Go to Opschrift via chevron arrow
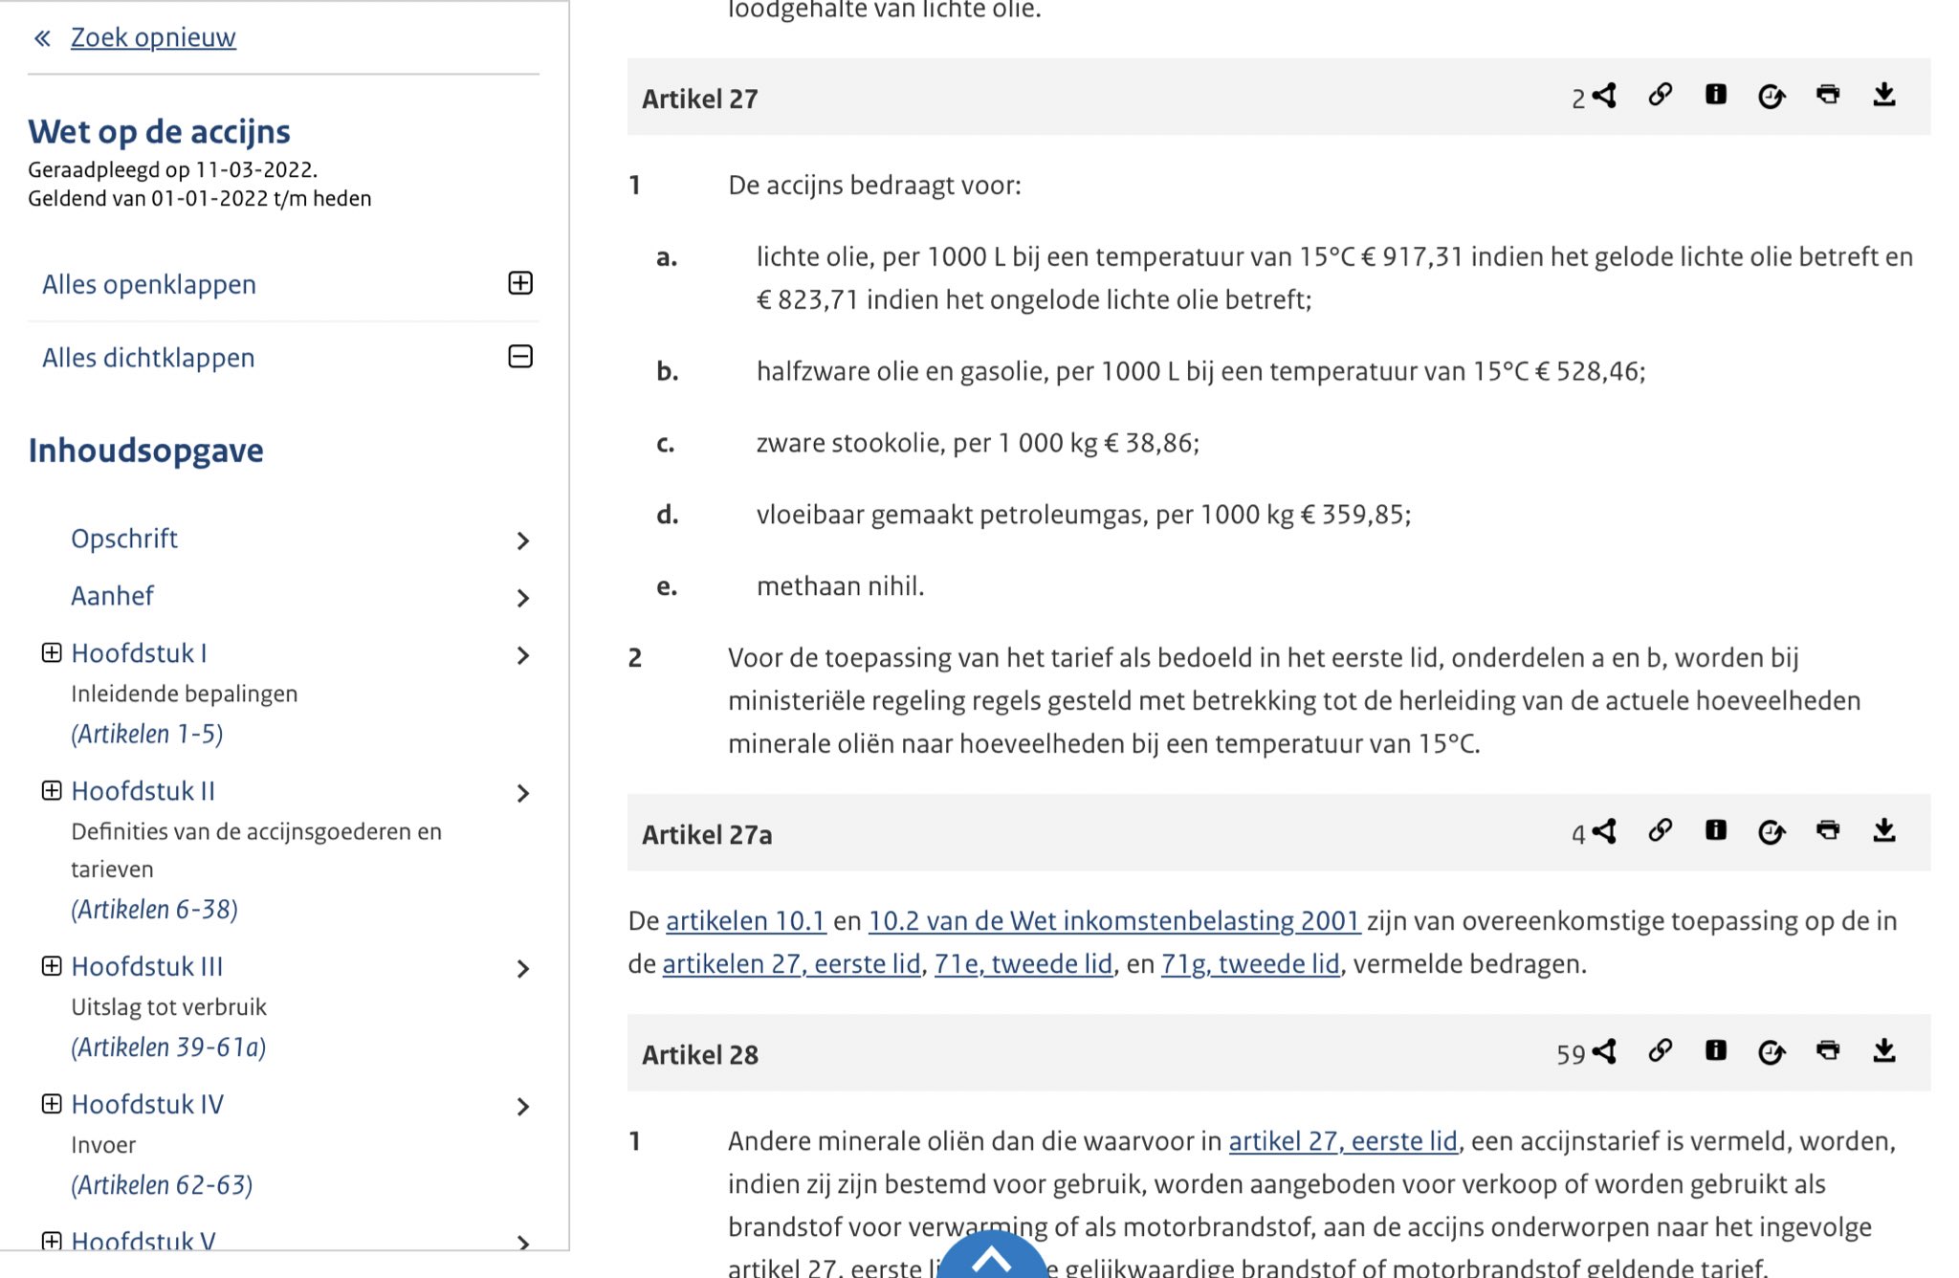This screenshot has width=1959, height=1278. 522,540
